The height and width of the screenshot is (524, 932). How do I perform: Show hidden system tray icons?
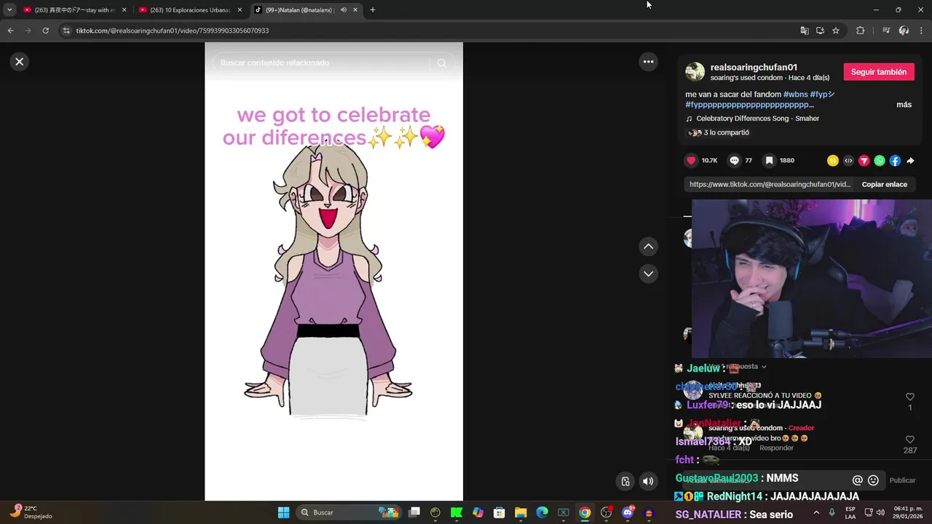coord(815,512)
